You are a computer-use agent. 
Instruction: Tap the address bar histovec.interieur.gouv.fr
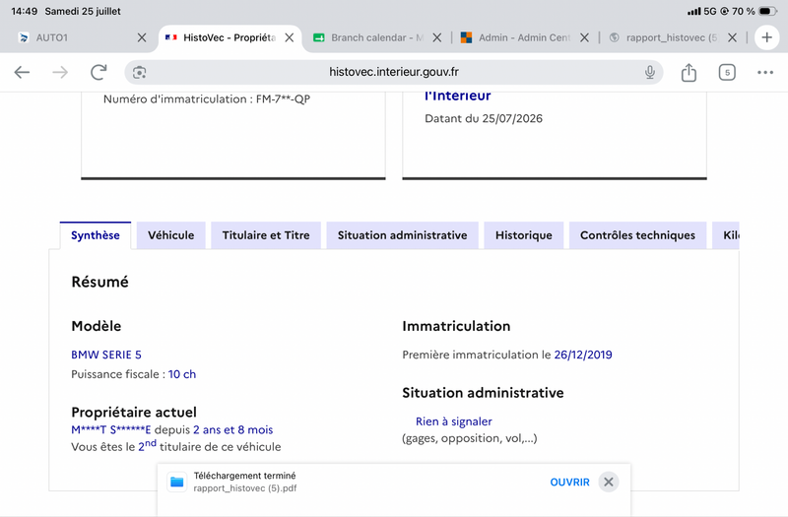pyautogui.click(x=393, y=72)
